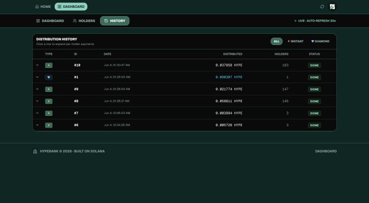Viewport: 369px width, 203px height.
Task: Click date Jun 4, 01:29:00 AM
Action: pyautogui.click(x=117, y=77)
